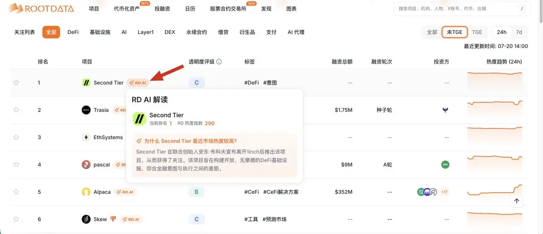Select the 永续合约 category tab
Image resolution: width=543 pixels, height=234 pixels.
click(x=197, y=32)
